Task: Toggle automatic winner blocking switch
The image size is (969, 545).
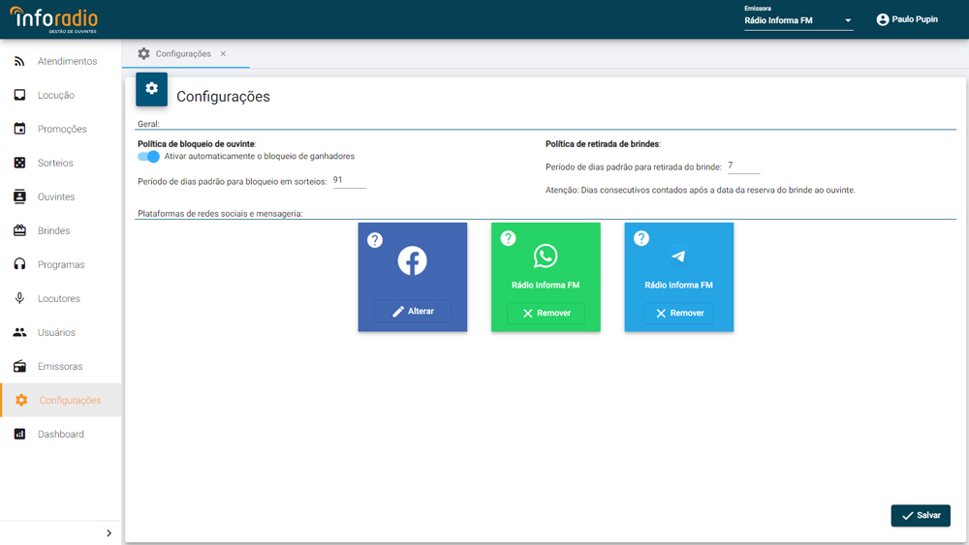Action: 148,156
